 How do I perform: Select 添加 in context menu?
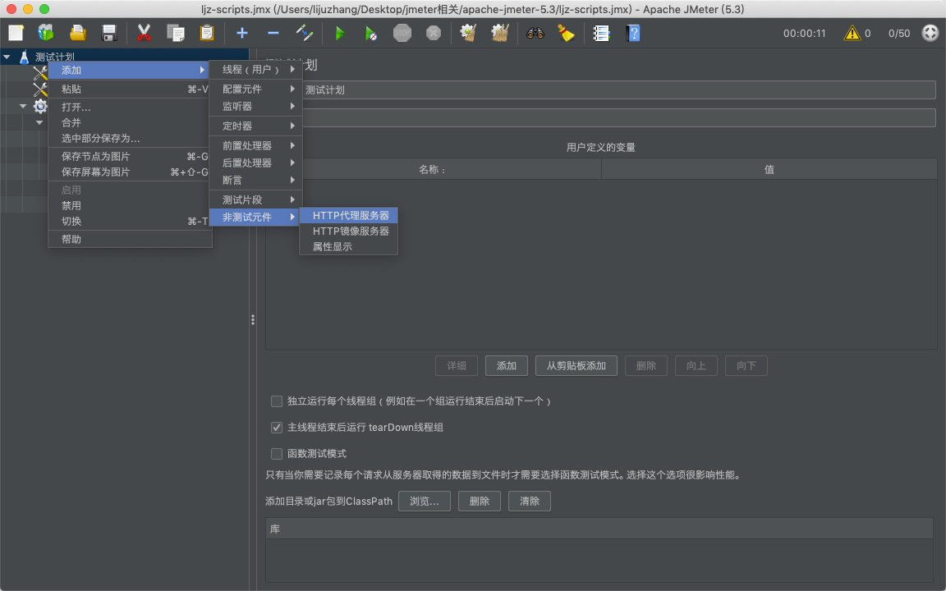click(x=130, y=70)
